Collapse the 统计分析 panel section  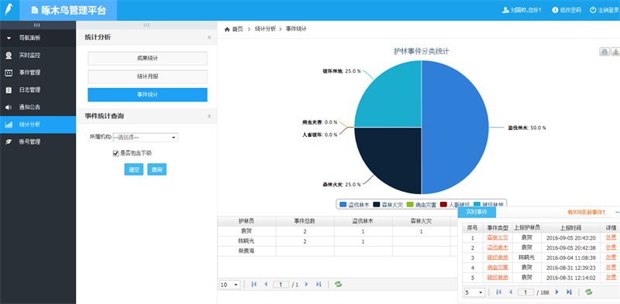pos(209,37)
